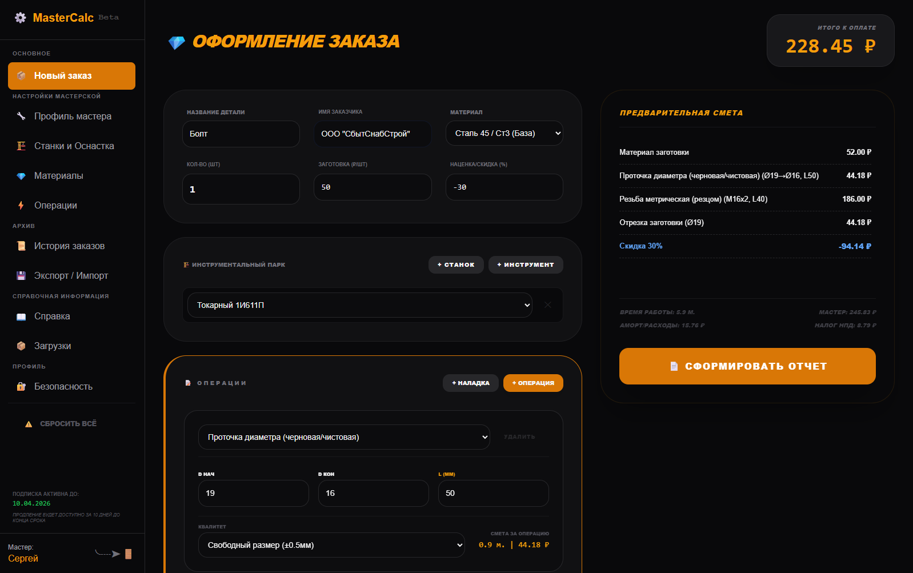Open the Материал dropdown showing Сталь 45
The image size is (913, 573).
point(504,133)
